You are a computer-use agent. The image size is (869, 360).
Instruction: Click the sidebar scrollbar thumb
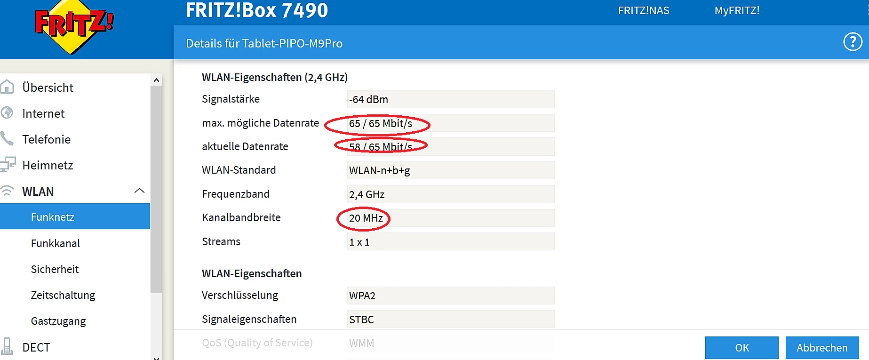click(x=156, y=190)
